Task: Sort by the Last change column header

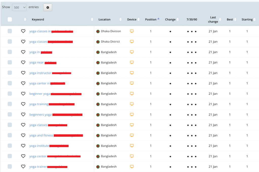Action: tap(213, 19)
